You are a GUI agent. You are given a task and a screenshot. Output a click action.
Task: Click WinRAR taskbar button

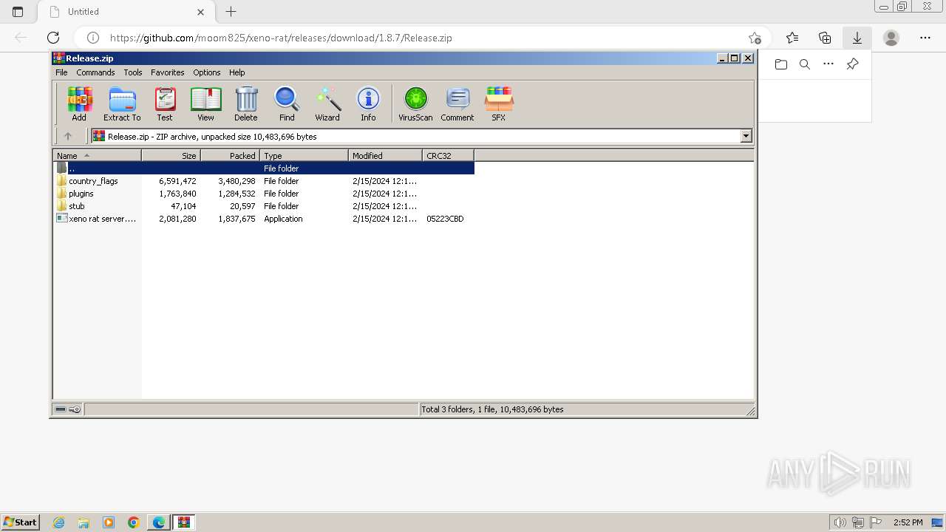(x=183, y=522)
